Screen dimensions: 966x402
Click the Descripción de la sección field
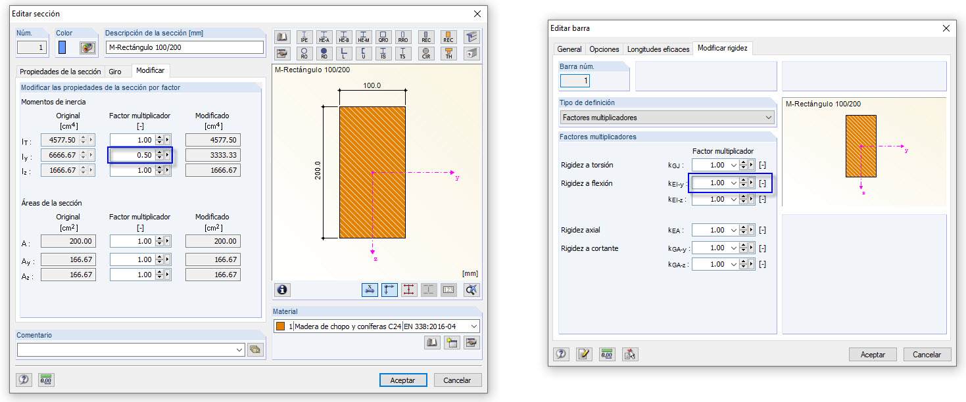(x=184, y=47)
